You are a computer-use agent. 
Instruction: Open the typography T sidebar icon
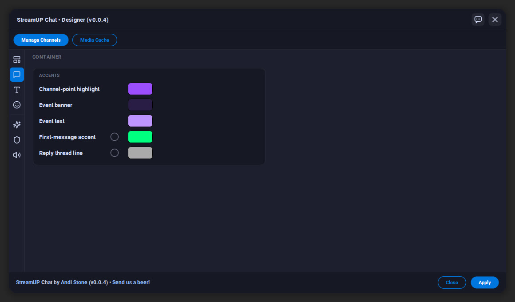pos(17,90)
